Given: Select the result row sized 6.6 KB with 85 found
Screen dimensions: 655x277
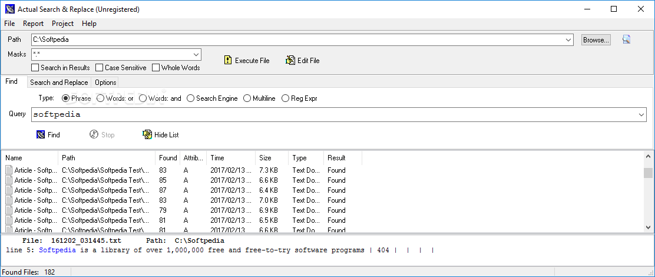Looking at the screenshot, I should pos(182,180).
